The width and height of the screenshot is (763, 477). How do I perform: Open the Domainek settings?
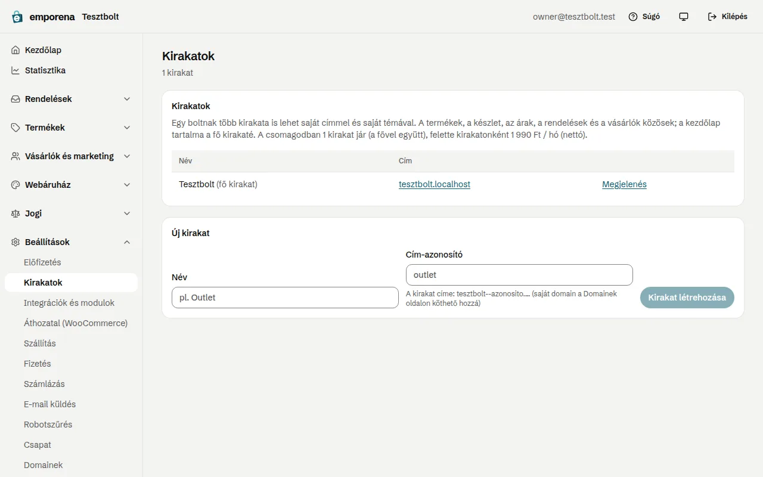point(71,465)
